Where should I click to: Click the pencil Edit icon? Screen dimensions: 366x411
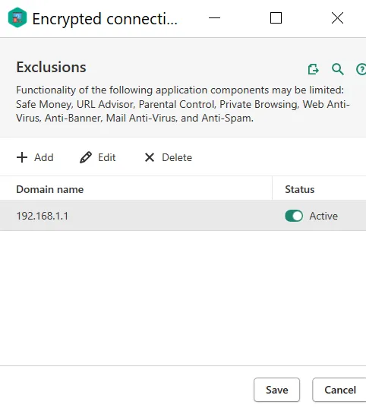[86, 157]
